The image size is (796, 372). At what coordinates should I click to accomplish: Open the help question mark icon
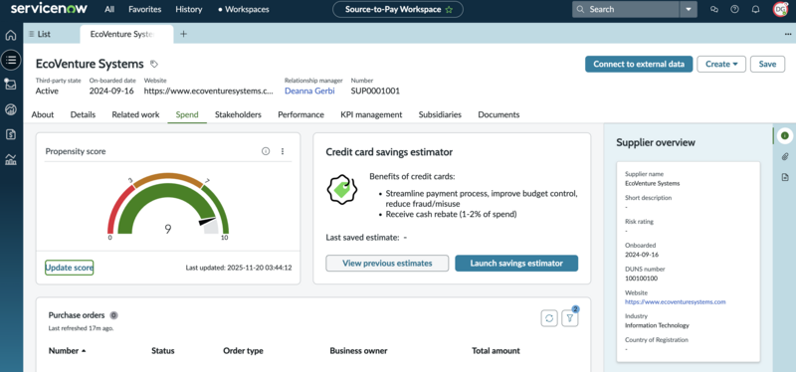pyautogui.click(x=734, y=9)
